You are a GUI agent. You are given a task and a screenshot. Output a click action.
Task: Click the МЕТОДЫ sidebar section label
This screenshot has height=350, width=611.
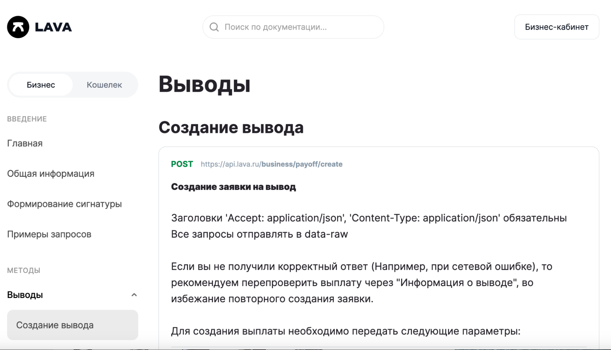[24, 270]
